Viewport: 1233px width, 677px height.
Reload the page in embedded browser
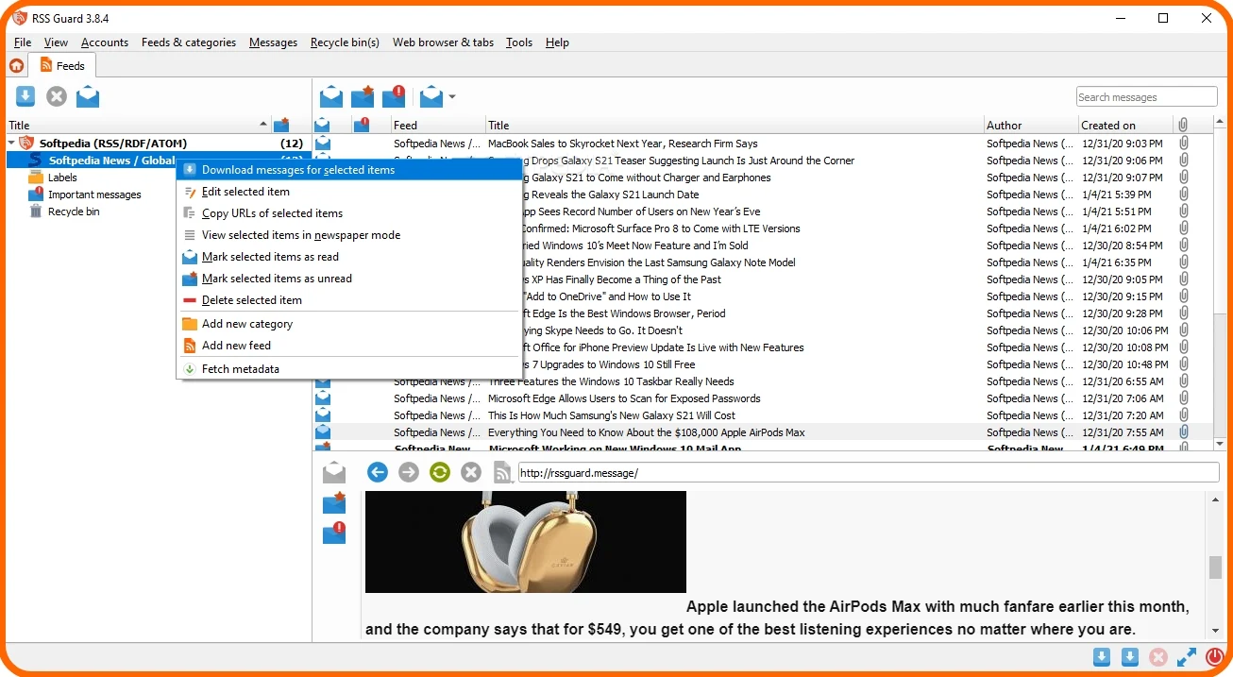440,472
